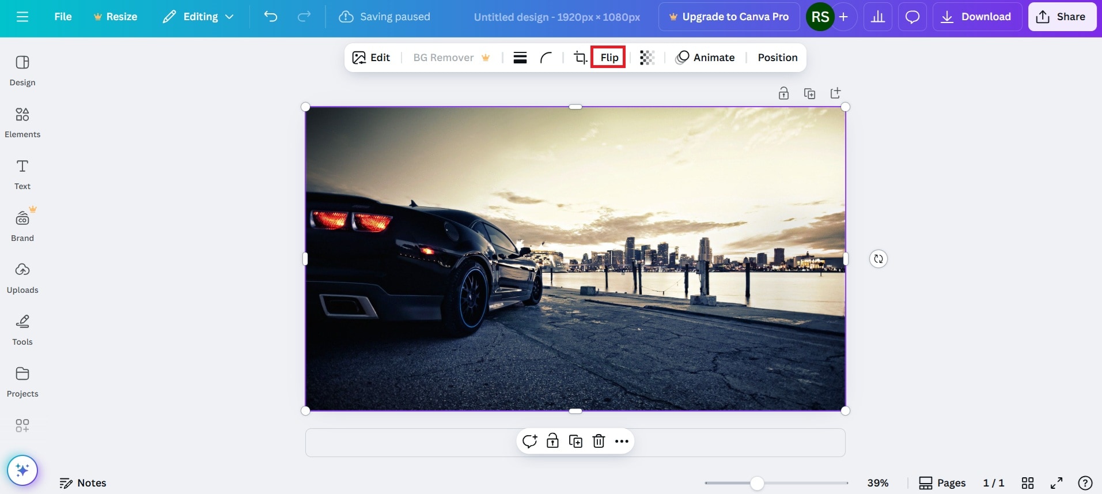1102x494 pixels.
Task: Click the Animate button
Action: (706, 58)
